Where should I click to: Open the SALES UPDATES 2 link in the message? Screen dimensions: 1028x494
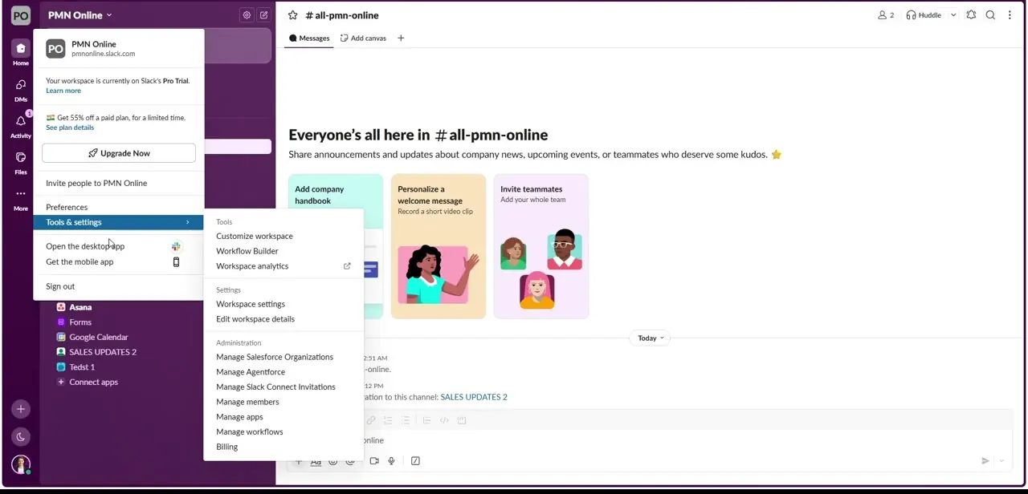(x=474, y=397)
